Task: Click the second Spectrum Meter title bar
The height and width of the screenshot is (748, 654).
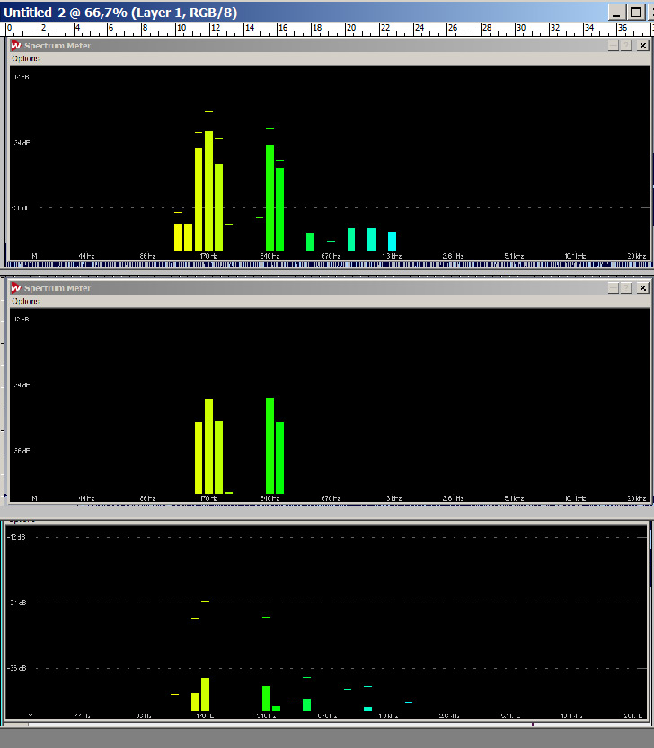Action: [314, 288]
